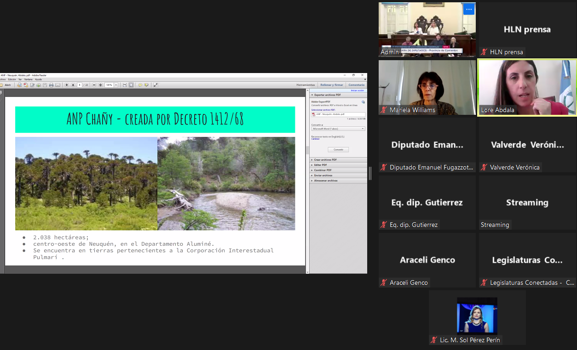Click muted mic icon of Valverde Verónica

484,167
